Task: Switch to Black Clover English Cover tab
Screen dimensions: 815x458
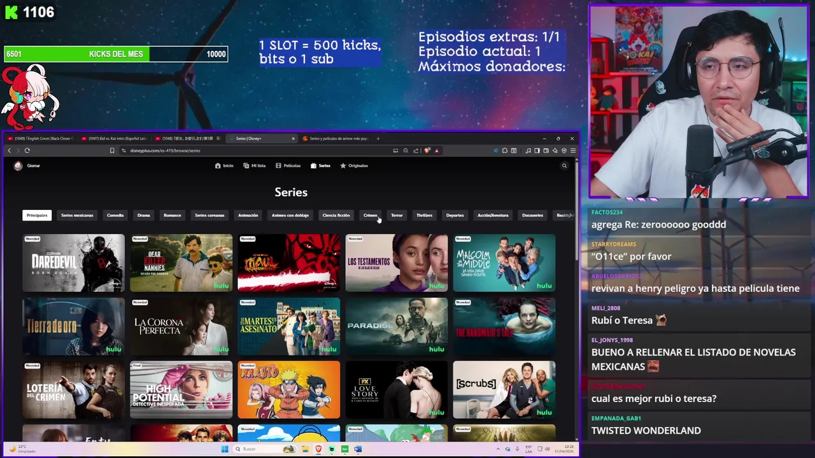Action: pyautogui.click(x=42, y=139)
